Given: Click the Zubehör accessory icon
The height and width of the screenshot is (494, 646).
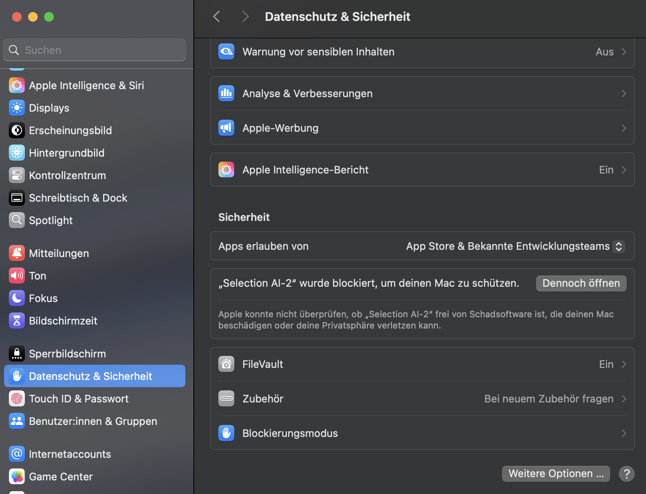Looking at the screenshot, I should (226, 399).
